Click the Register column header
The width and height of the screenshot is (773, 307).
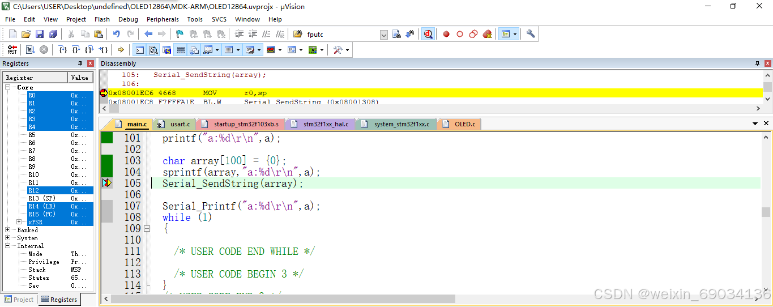[x=35, y=78]
